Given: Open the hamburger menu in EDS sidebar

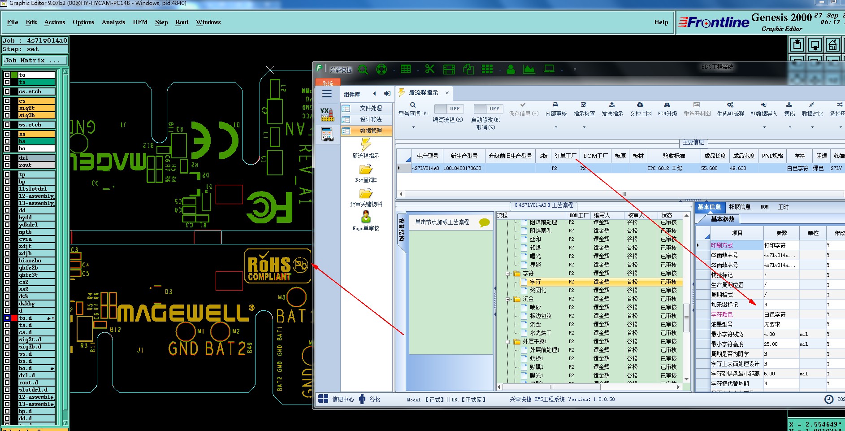Looking at the screenshot, I should [x=327, y=94].
